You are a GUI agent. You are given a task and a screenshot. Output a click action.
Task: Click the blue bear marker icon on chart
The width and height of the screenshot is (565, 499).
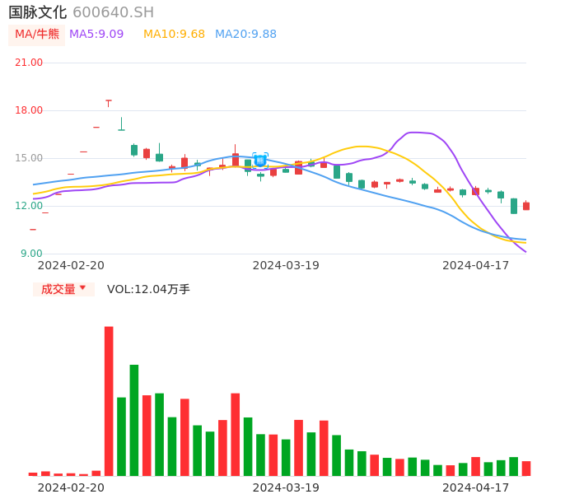pyautogui.click(x=260, y=161)
